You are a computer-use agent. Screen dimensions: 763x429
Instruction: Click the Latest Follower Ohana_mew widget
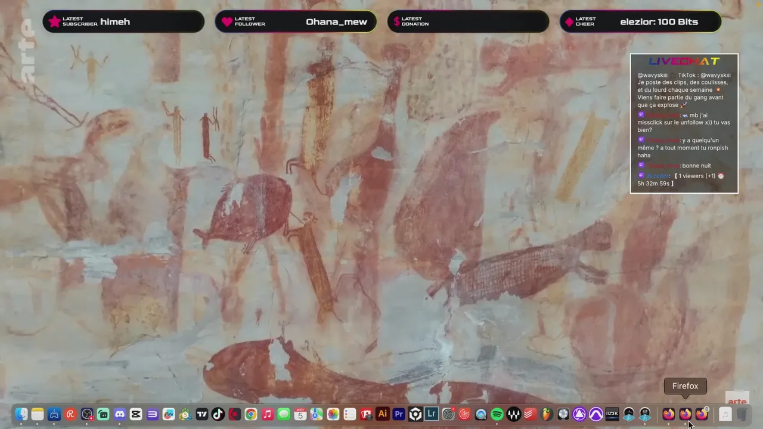pyautogui.click(x=296, y=21)
